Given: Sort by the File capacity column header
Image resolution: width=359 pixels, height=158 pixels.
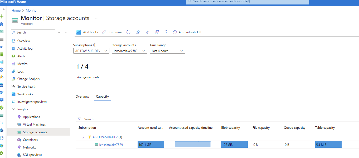Looking at the screenshot, I should [x=261, y=128].
